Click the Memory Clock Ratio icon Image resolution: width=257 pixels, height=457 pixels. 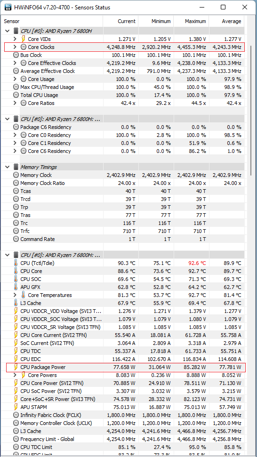tap(16, 183)
